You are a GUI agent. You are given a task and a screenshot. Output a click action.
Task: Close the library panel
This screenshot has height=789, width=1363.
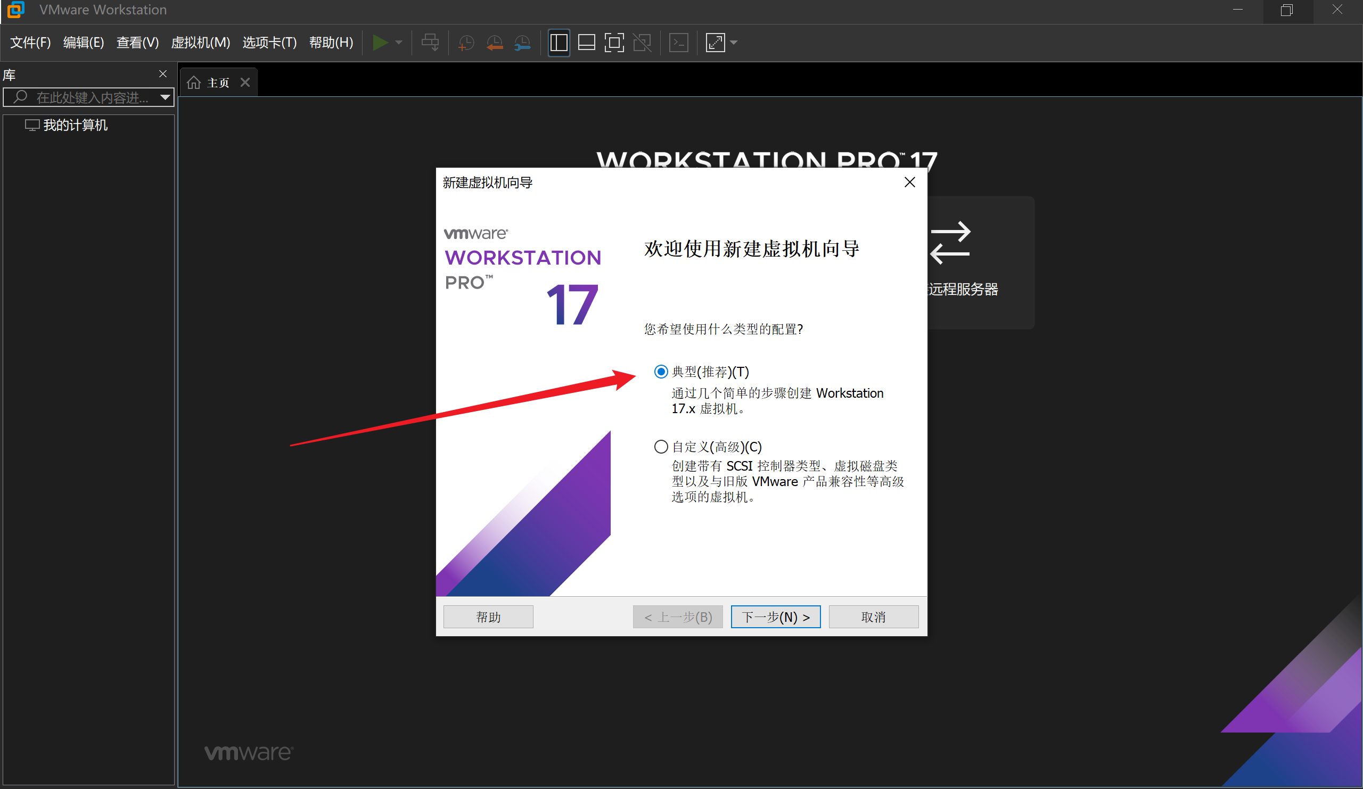pyautogui.click(x=163, y=74)
